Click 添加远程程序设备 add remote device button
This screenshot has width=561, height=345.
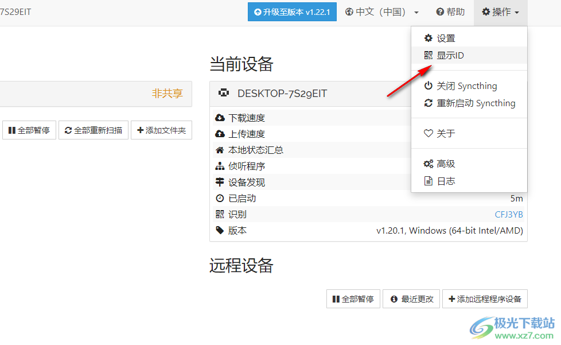tap(485, 299)
